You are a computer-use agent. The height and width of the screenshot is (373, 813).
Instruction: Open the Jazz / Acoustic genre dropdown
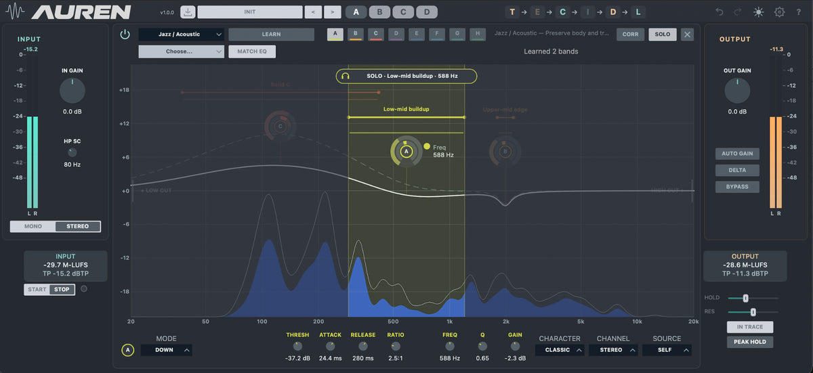pyautogui.click(x=181, y=34)
